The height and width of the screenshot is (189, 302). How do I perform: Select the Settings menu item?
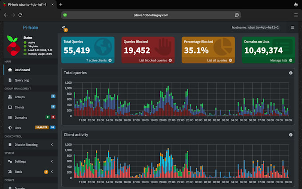coord(31,162)
